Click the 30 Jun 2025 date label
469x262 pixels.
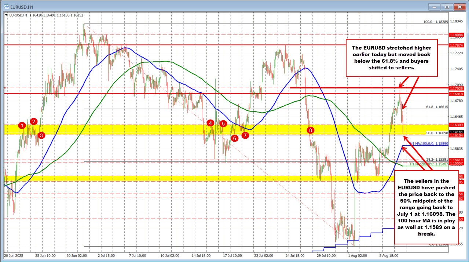click(76, 255)
